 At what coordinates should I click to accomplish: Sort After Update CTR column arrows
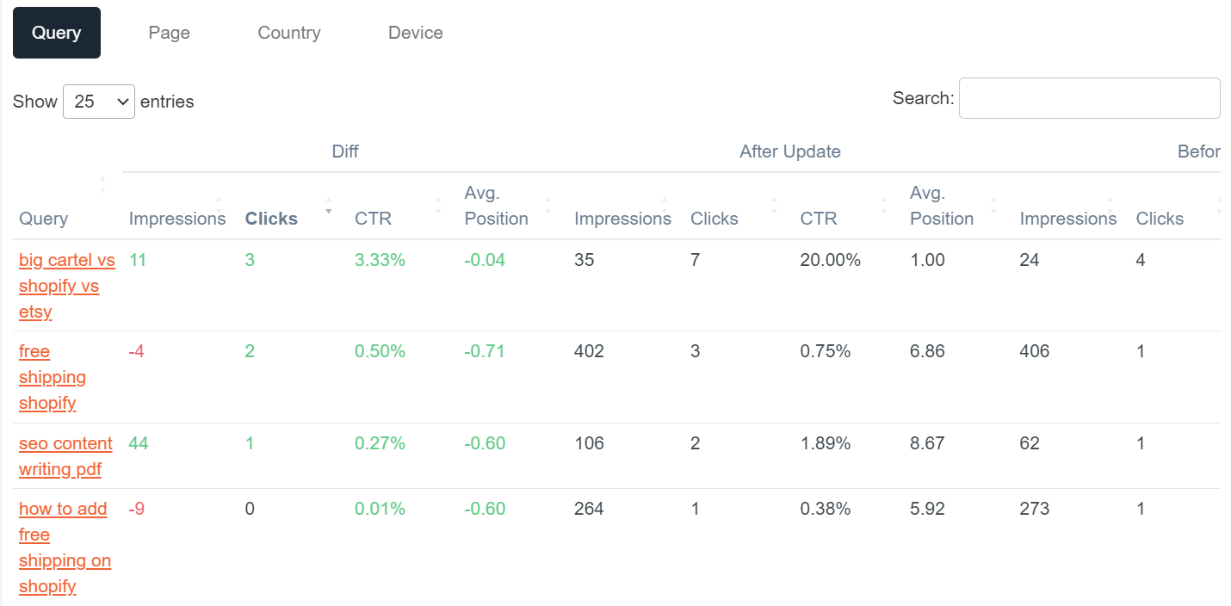pyautogui.click(x=884, y=205)
